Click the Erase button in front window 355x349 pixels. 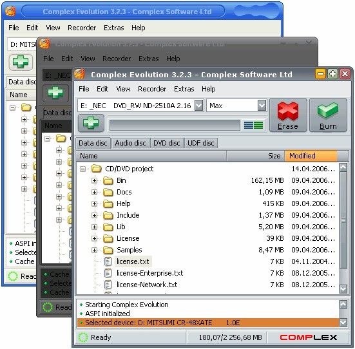[288, 115]
